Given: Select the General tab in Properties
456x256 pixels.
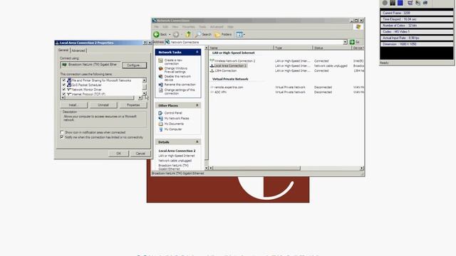Looking at the screenshot, I should tap(63, 50).
